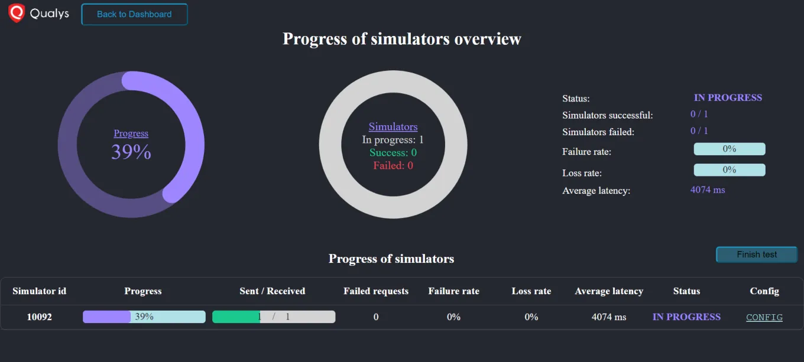
Task: Click the Failure rate percentage bar
Action: pyautogui.click(x=729, y=149)
